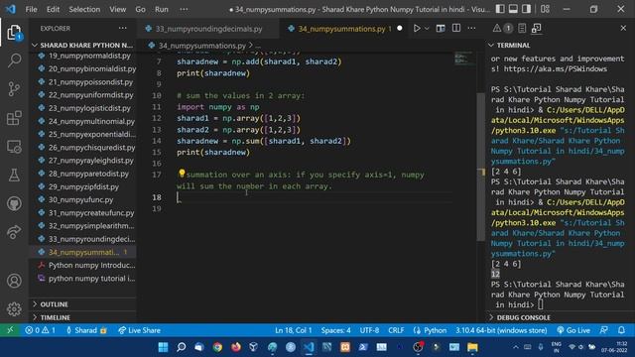Click the remote window status bar icon
The width and height of the screenshot is (635, 357).
click(x=10, y=330)
